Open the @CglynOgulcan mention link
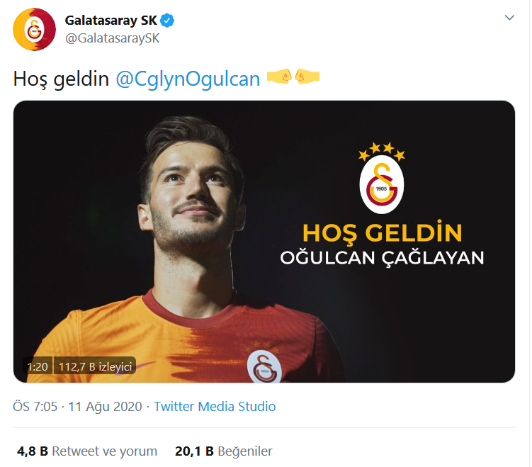532x467 pixels. 188,79
